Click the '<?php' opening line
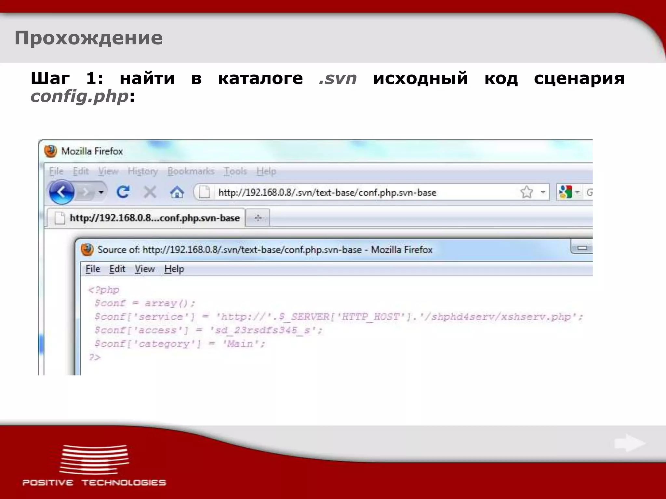The image size is (666, 499). pos(104,290)
